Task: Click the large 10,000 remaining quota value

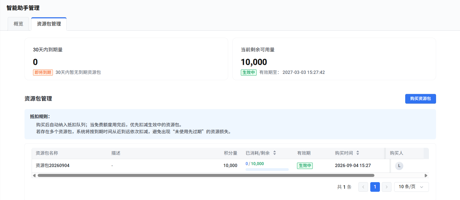Action: (x=254, y=62)
